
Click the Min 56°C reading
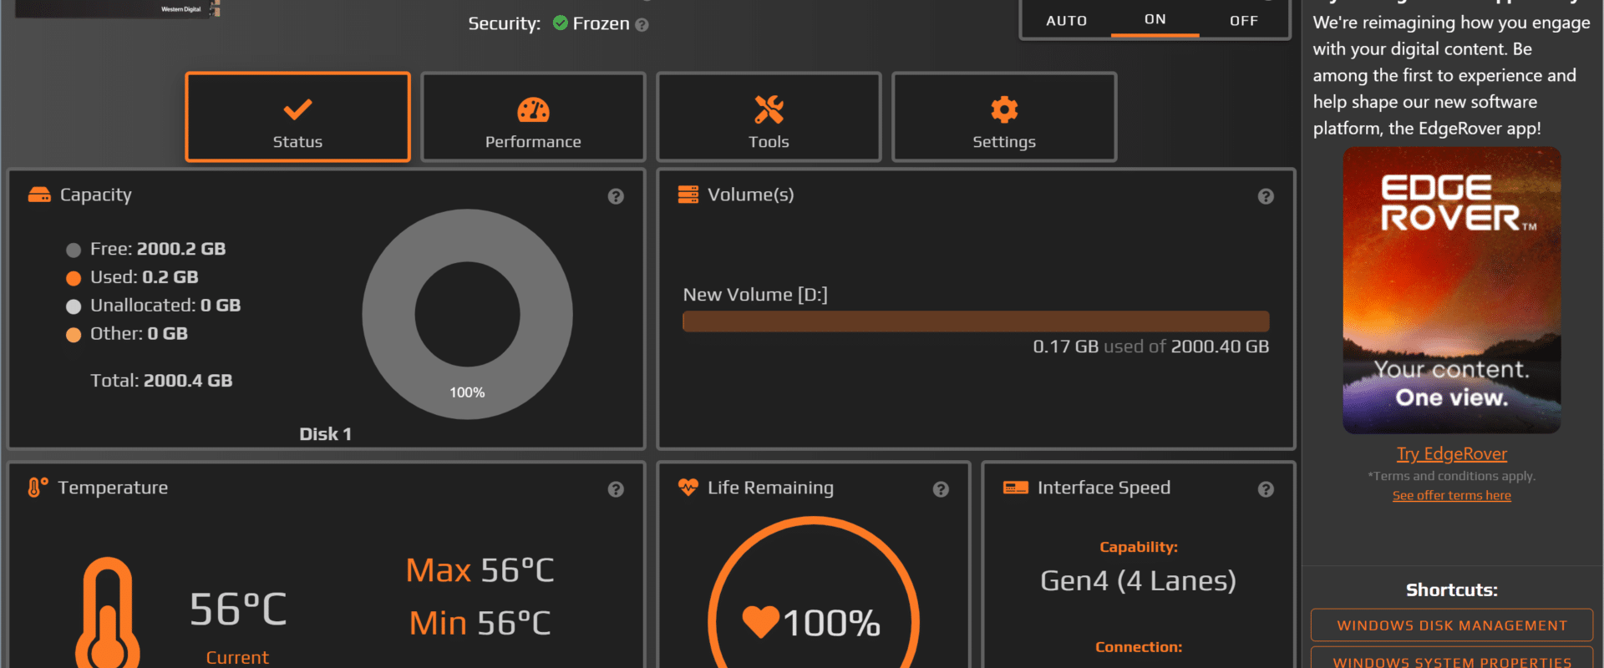pyautogui.click(x=480, y=623)
